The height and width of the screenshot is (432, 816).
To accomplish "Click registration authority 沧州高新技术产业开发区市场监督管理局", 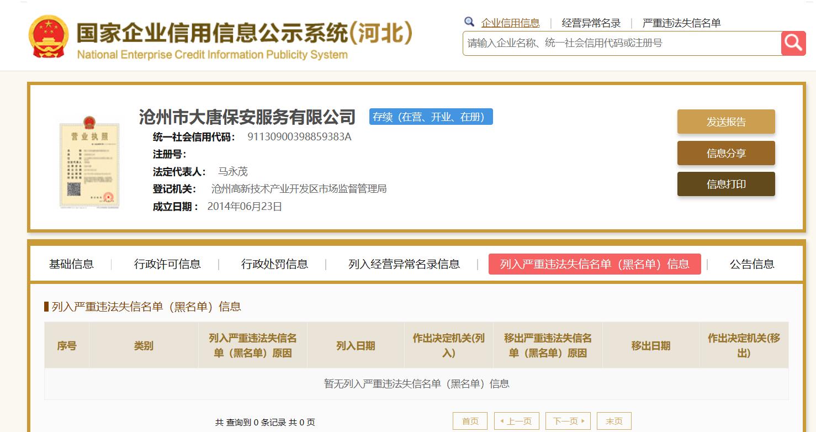I will pyautogui.click(x=299, y=189).
